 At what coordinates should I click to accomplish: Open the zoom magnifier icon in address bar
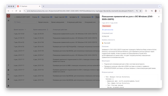137,11
